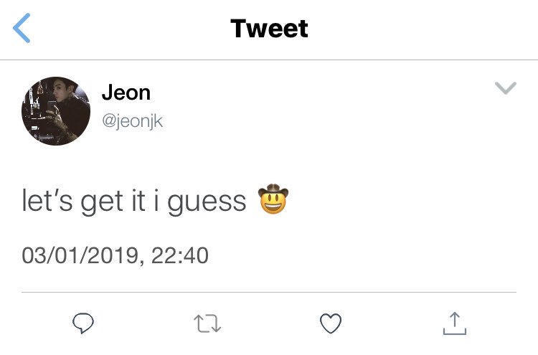Favorite the tweet using the heart outline
Image resolution: width=538 pixels, height=355 pixels.
pyautogui.click(x=331, y=323)
